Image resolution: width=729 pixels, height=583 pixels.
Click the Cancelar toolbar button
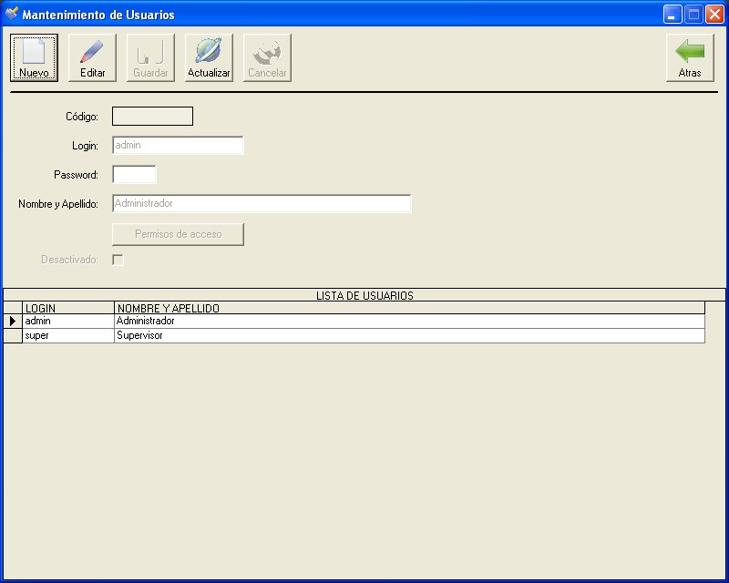[267, 57]
